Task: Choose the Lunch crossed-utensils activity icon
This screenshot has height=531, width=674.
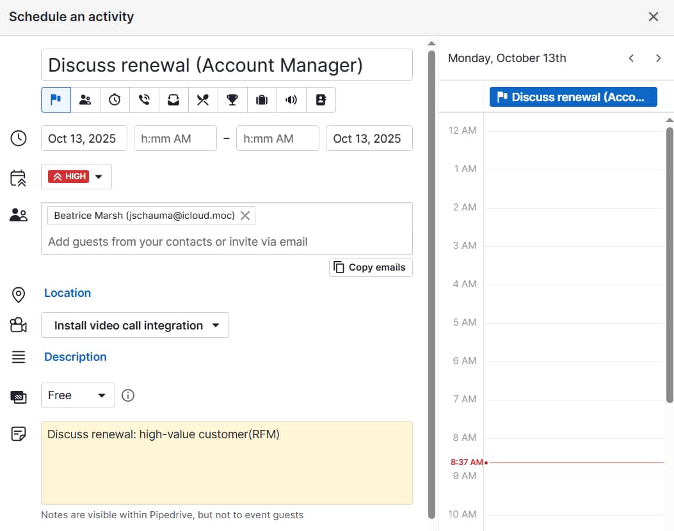Action: (x=203, y=100)
